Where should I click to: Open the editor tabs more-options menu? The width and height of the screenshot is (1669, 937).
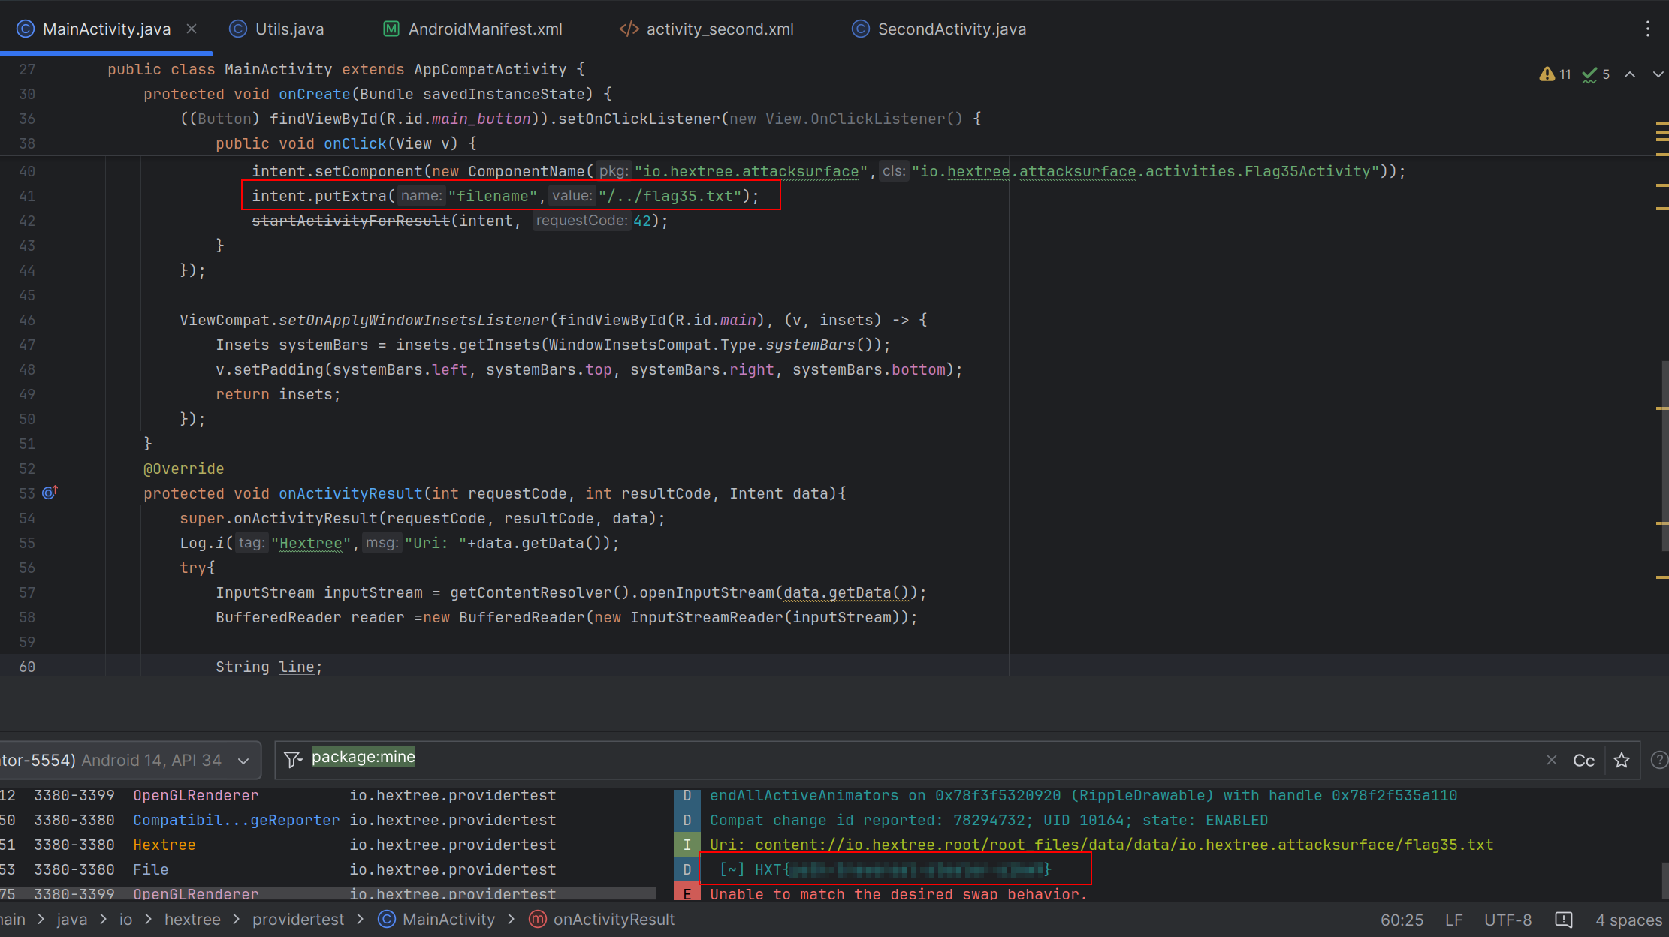coord(1648,29)
